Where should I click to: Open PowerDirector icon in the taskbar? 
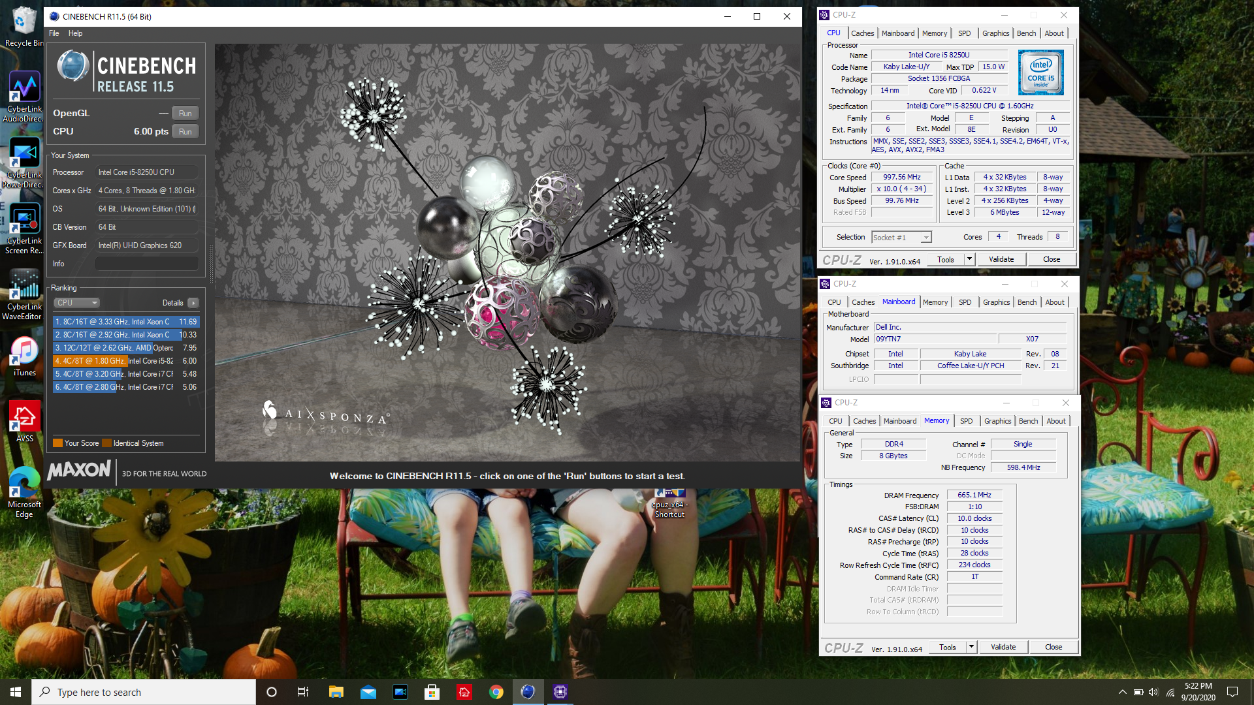coord(400,692)
